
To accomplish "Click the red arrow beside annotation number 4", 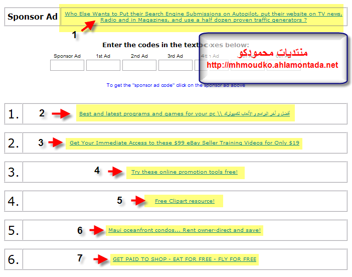I will pyautogui.click(x=115, y=172).
